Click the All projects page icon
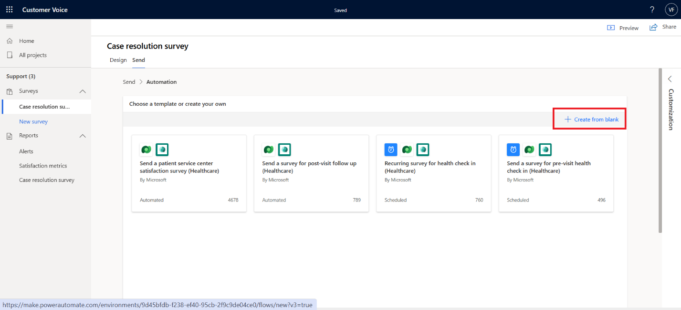This screenshot has width=681, height=310. pyautogui.click(x=10, y=55)
